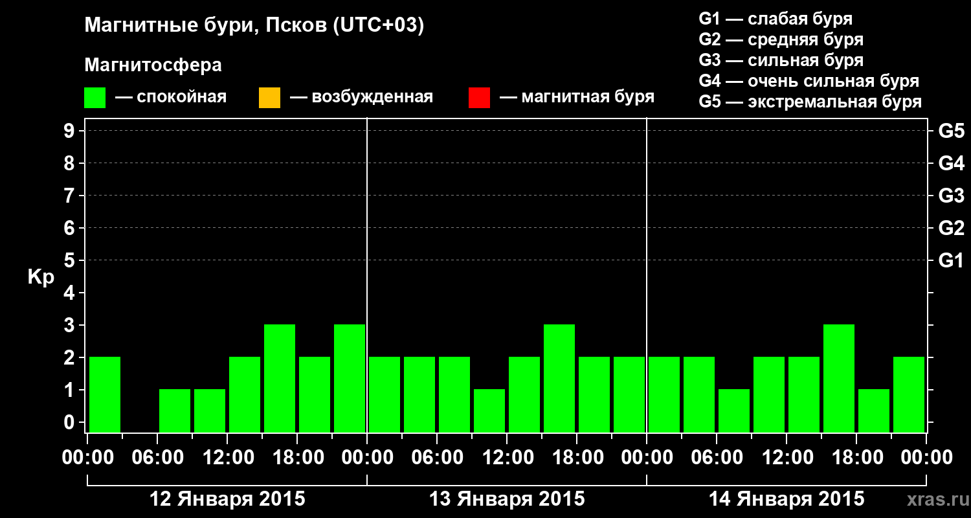971x518 pixels.
Task: Click the legend label '— магнитная буря'
Action: (577, 97)
